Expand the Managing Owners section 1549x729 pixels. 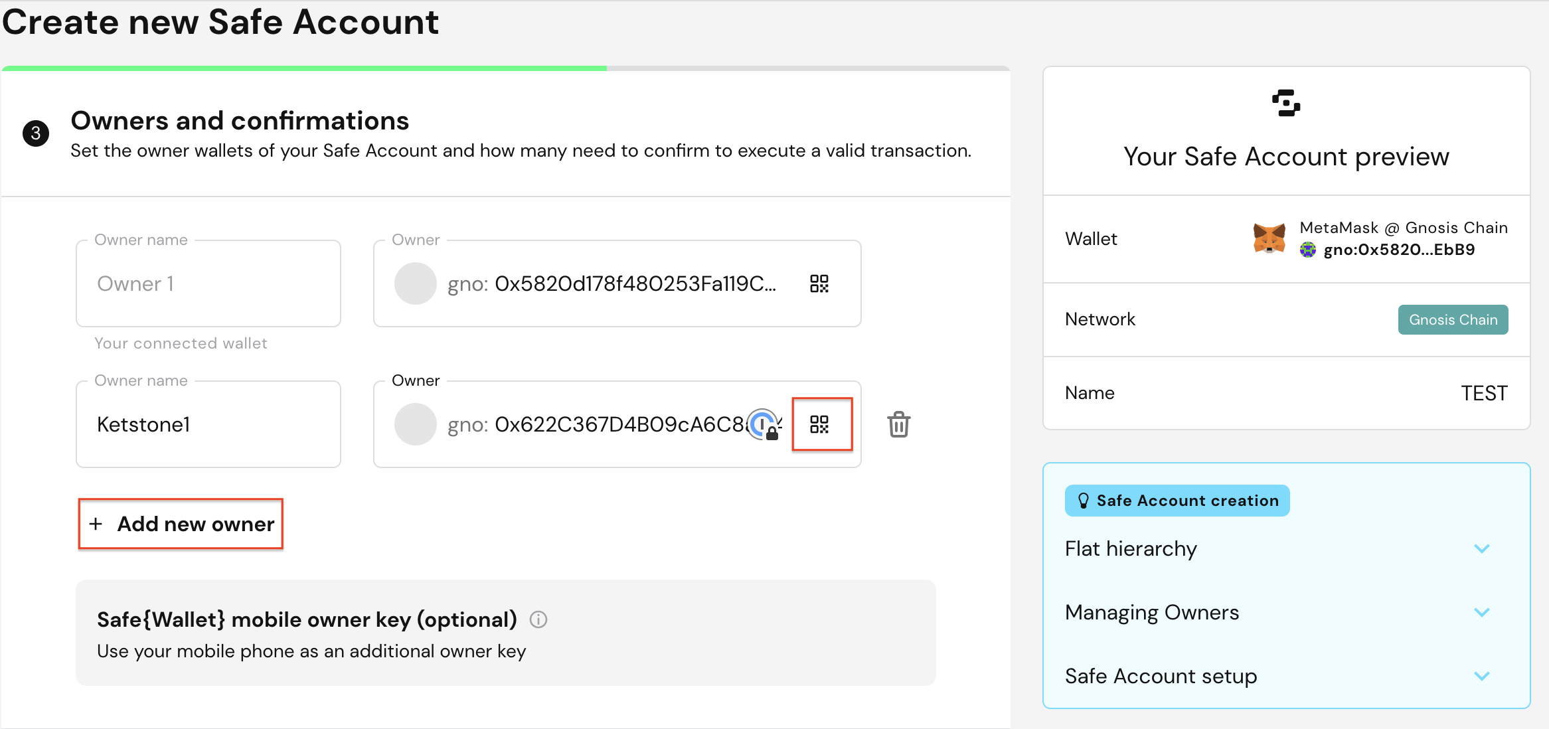(1481, 613)
